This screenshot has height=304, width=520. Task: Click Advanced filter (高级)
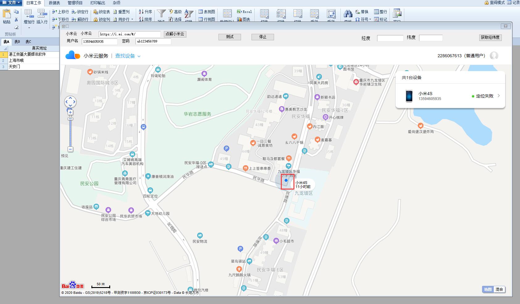click(x=175, y=12)
